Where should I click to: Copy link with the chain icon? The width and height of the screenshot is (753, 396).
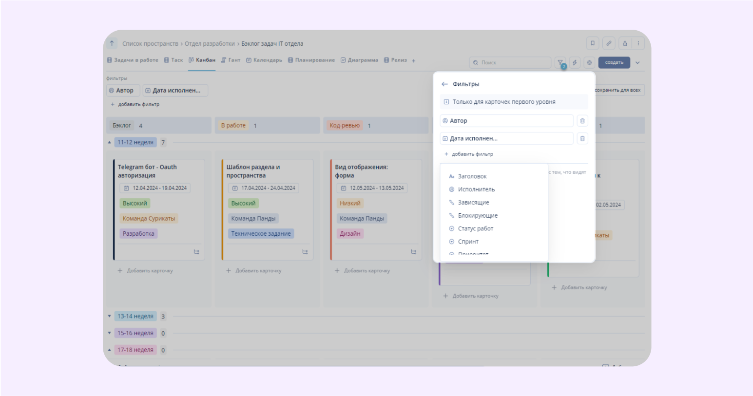609,43
